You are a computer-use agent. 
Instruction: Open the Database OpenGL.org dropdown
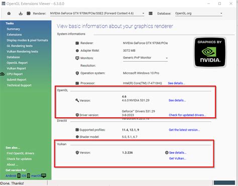tap(199, 14)
